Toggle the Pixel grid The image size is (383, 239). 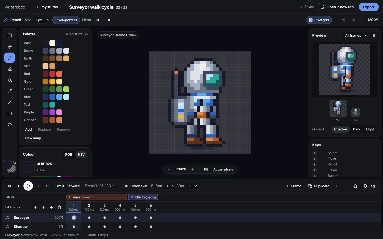319,20
